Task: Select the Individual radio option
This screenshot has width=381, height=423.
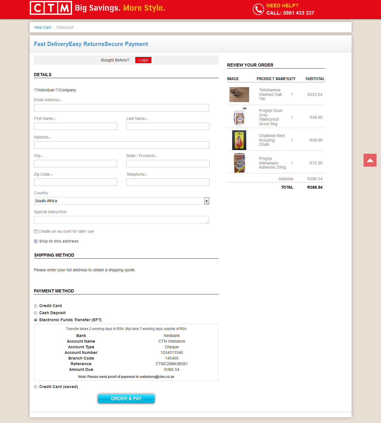Action: tap(36, 90)
